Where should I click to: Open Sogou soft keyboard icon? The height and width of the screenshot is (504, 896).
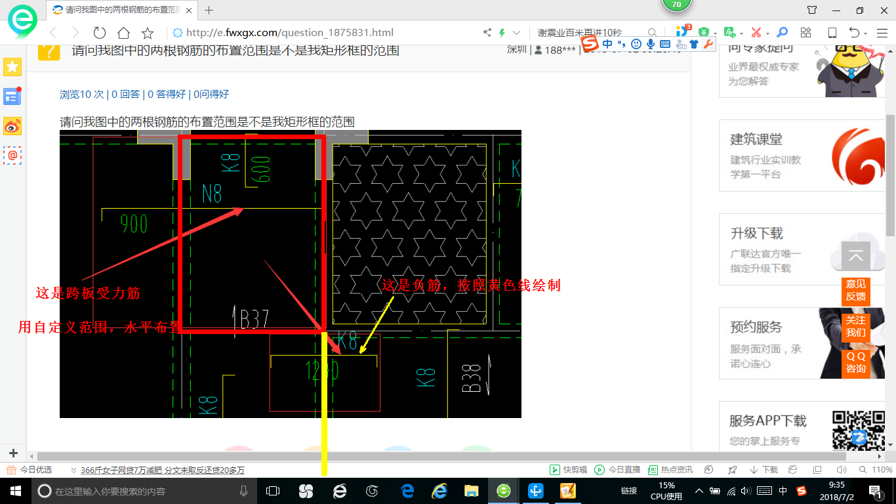coord(665,44)
